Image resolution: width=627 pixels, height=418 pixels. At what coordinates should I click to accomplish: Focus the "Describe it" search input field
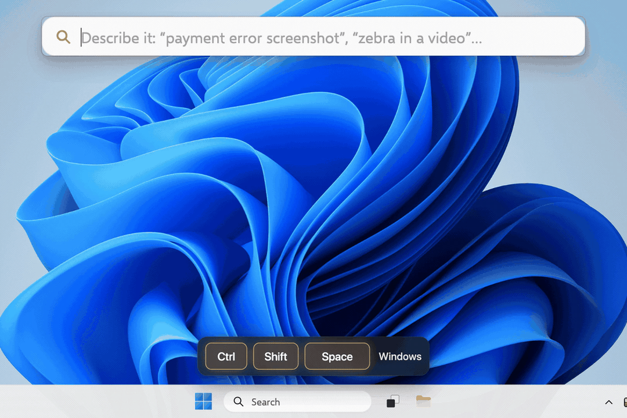(313, 37)
